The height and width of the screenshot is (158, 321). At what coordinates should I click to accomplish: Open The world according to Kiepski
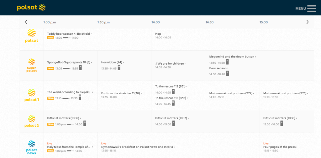click(x=70, y=92)
